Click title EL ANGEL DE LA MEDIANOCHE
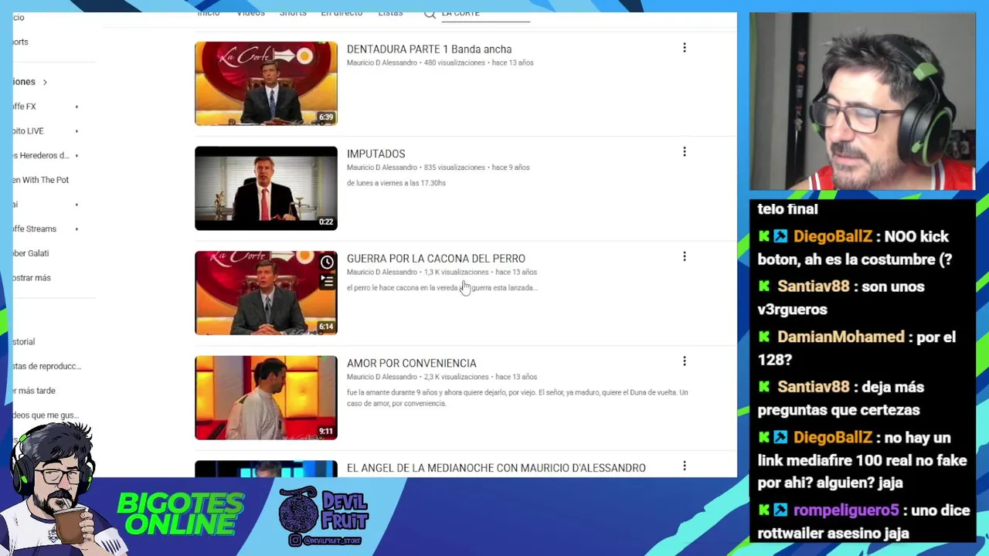 click(x=496, y=468)
